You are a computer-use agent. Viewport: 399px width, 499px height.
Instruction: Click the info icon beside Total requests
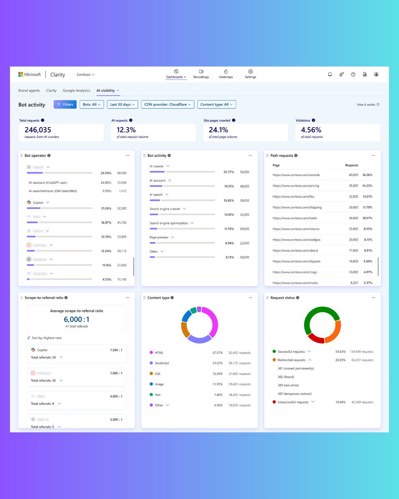(43, 120)
